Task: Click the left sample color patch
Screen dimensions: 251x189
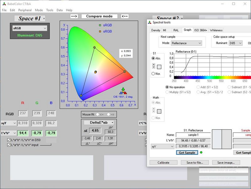Action: click(x=217, y=139)
